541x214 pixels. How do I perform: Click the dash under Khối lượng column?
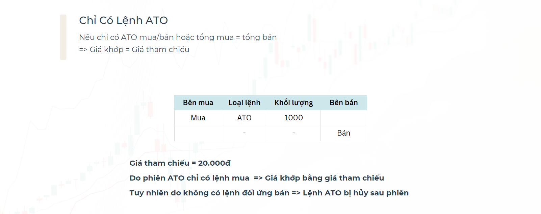[294, 133]
